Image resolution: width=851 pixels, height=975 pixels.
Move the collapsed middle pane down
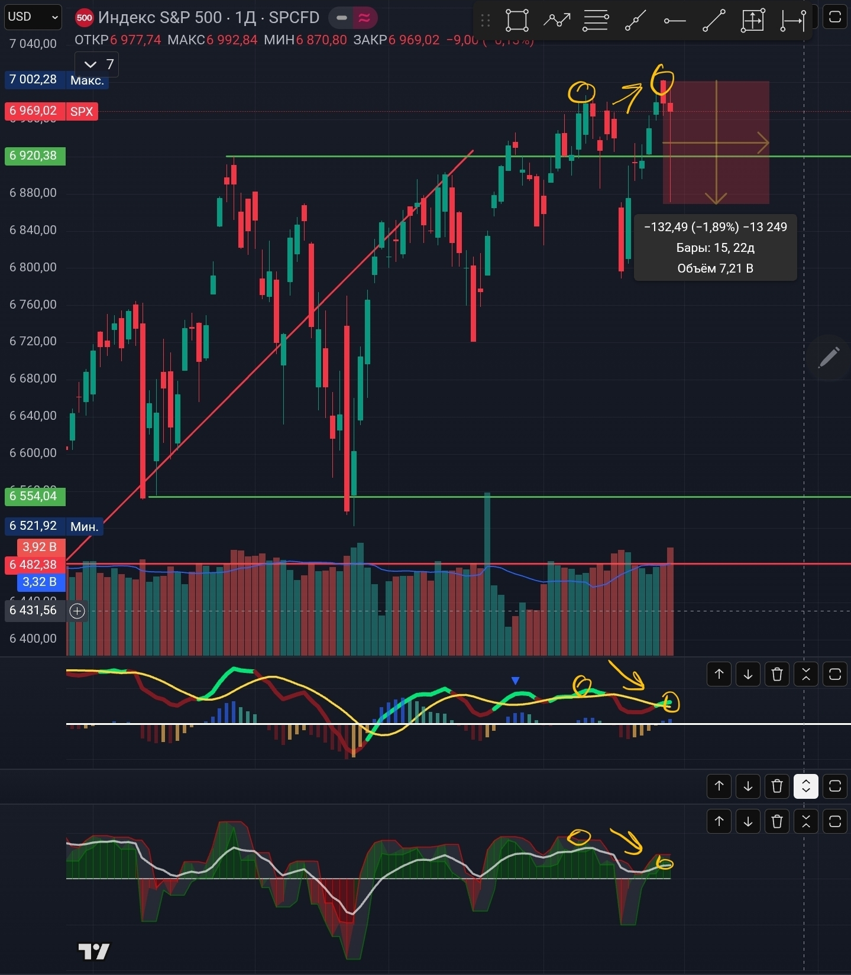tap(748, 786)
